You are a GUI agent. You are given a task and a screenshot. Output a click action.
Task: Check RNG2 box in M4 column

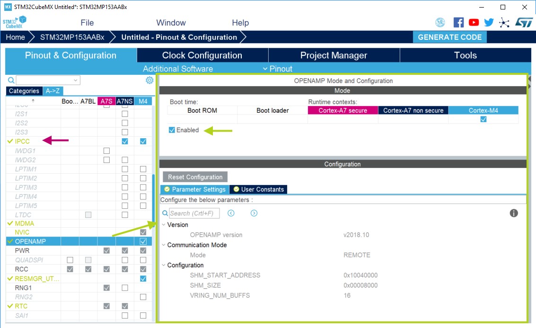143,297
